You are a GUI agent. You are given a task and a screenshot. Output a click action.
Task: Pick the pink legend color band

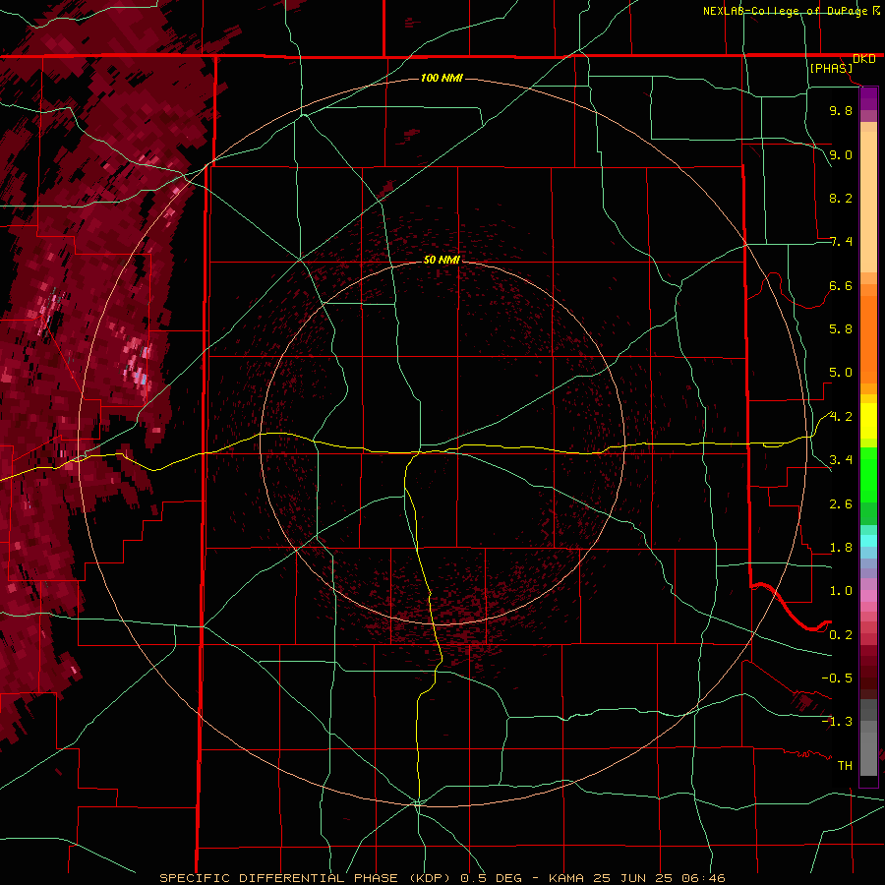868,596
